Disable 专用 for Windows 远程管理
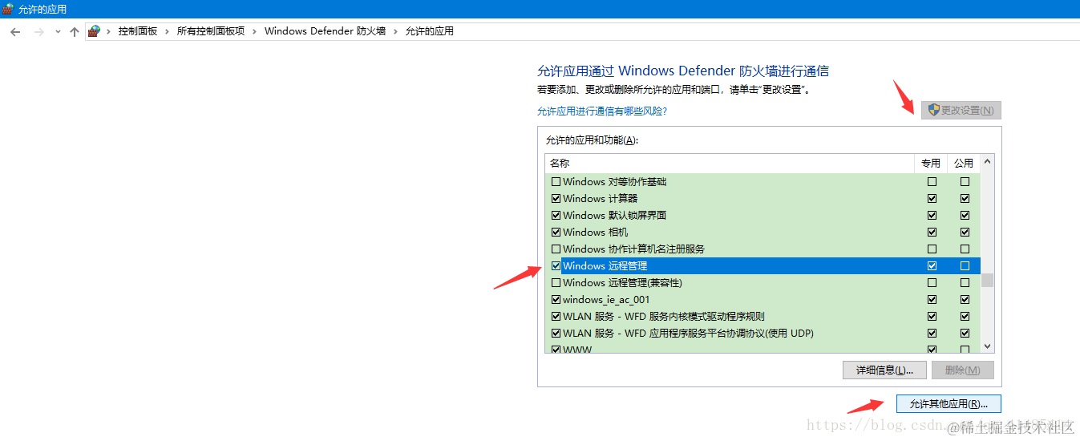This screenshot has width=1080, height=441. pos(932,266)
